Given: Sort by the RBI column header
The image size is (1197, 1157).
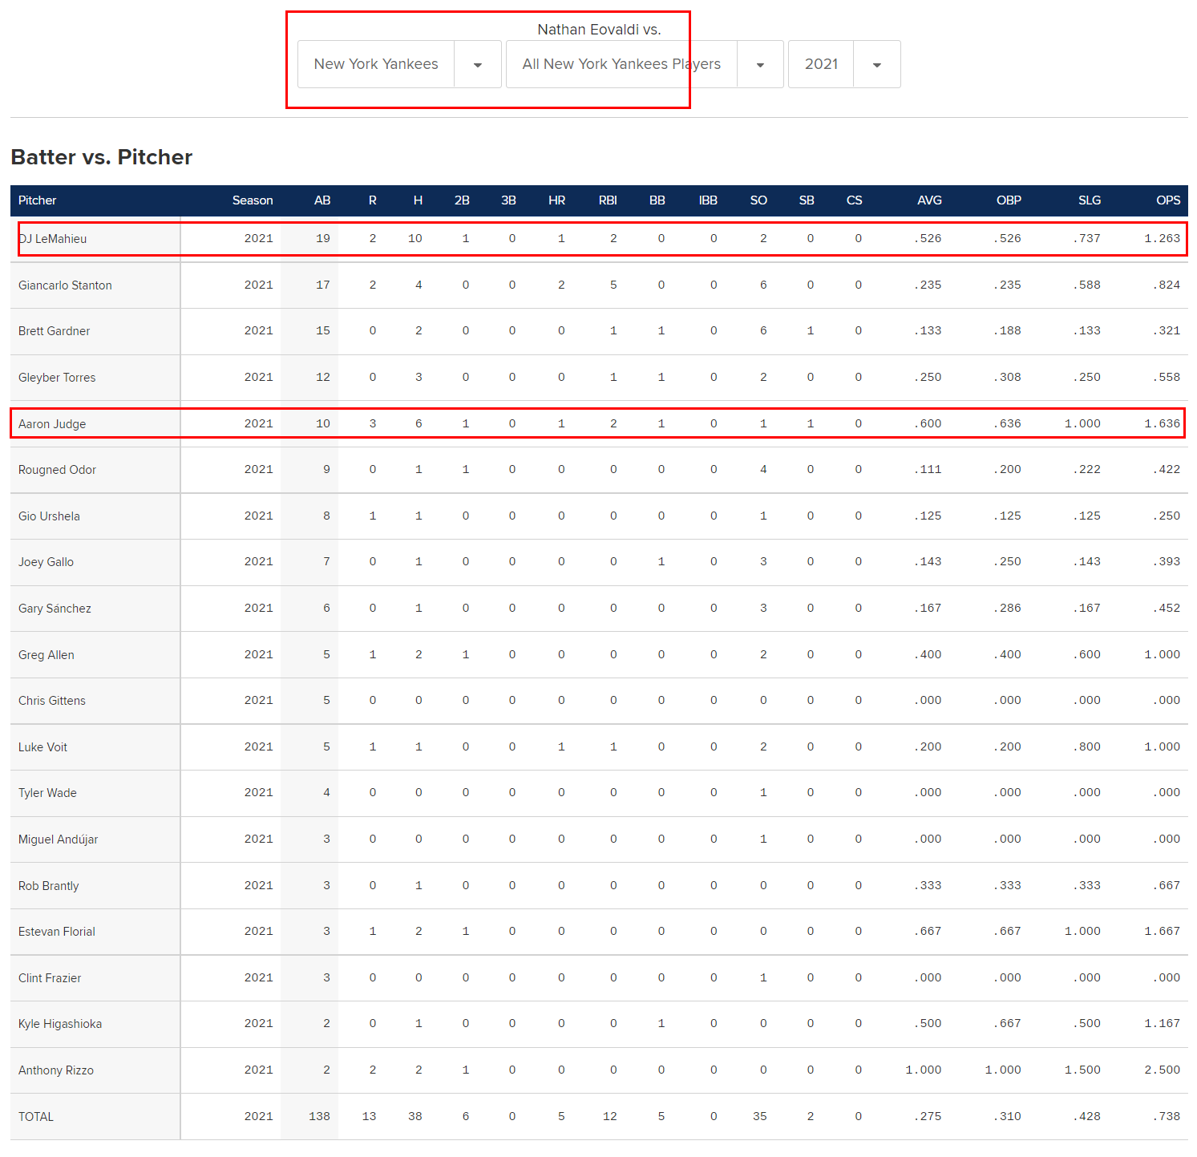Looking at the screenshot, I should click(608, 200).
